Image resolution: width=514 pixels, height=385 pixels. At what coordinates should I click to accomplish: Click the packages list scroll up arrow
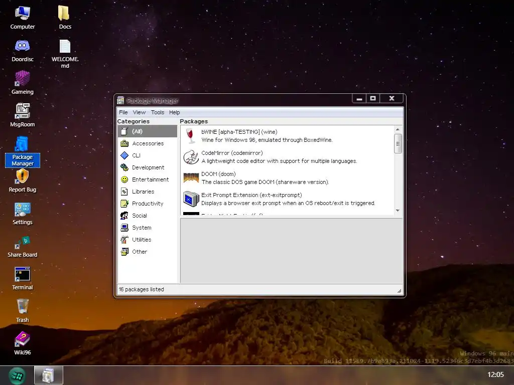(398, 130)
